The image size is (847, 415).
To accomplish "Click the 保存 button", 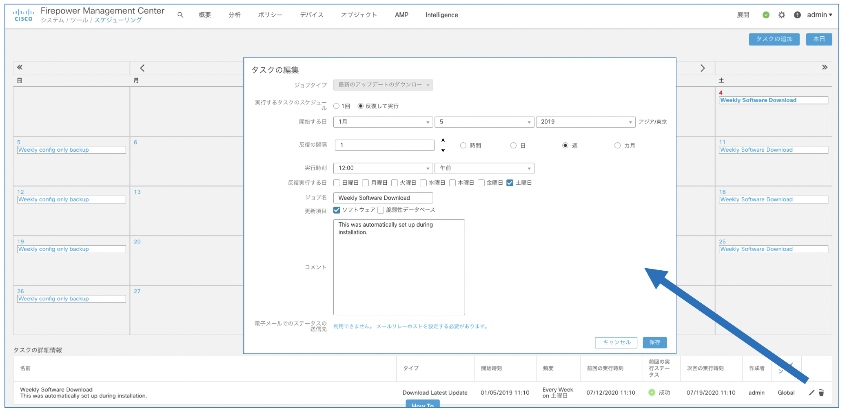I will pyautogui.click(x=654, y=342).
